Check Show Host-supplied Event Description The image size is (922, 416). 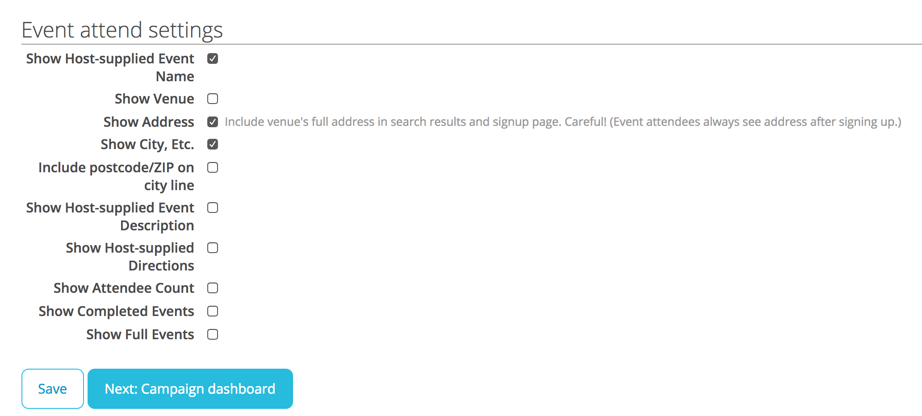tap(213, 208)
